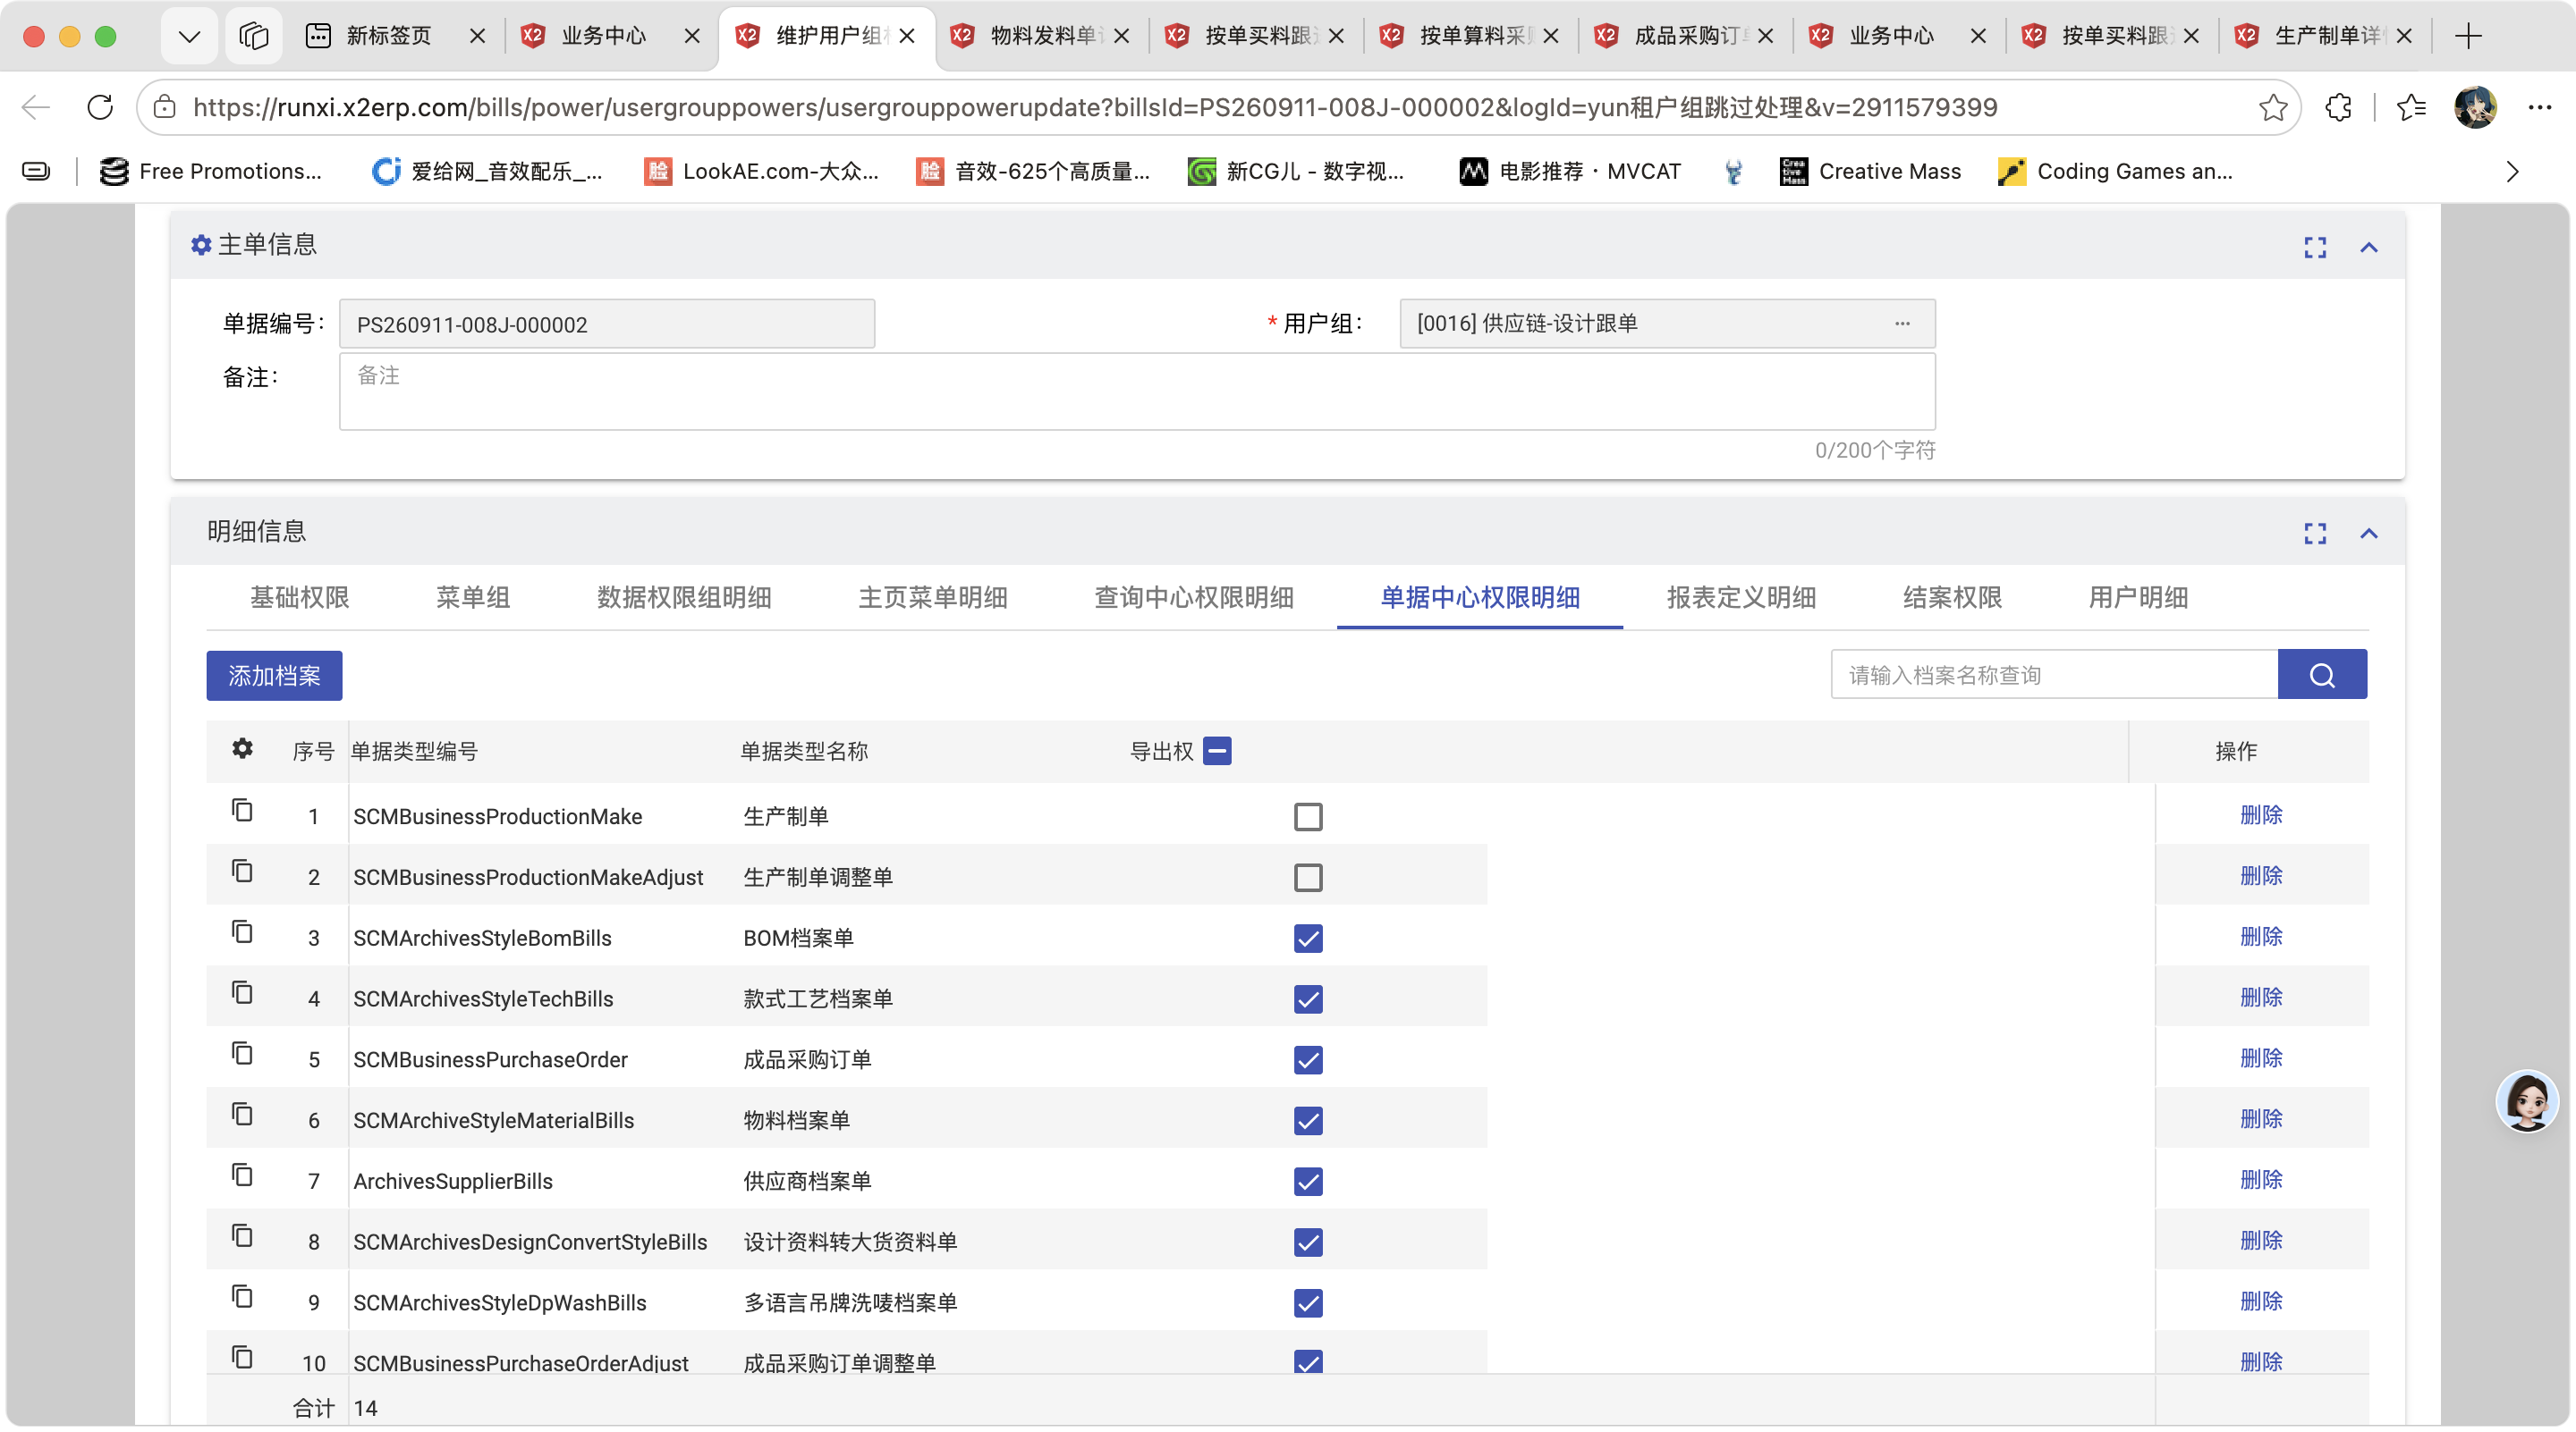Open the browser favorites list icon
Viewport: 2576px width, 1432px height.
(x=2410, y=107)
